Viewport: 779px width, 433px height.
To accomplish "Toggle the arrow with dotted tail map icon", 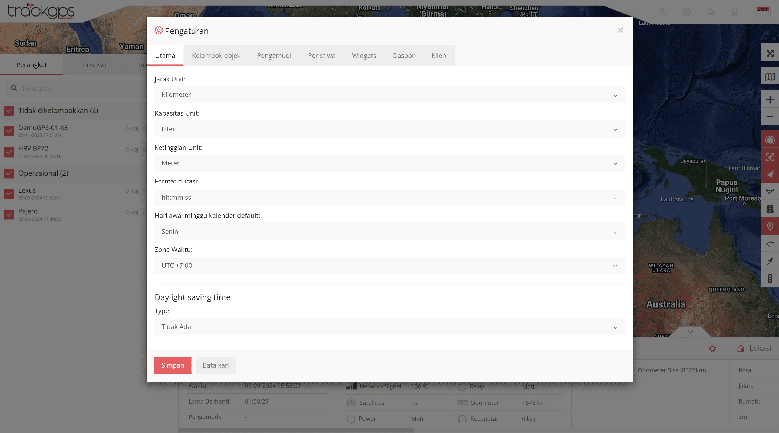I will click(x=770, y=261).
